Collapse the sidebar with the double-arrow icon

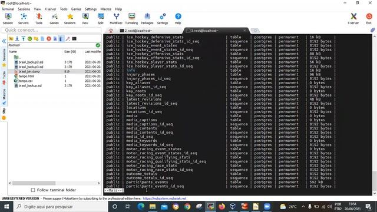point(4,41)
